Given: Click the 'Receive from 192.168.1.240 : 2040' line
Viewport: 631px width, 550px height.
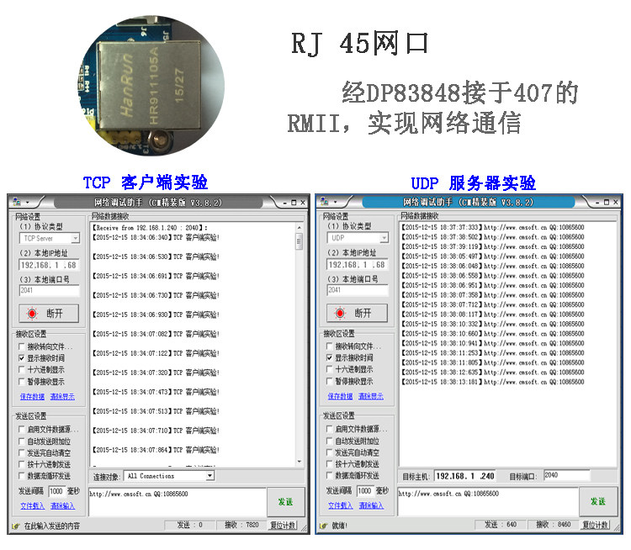Looking at the screenshot, I should coord(150,228).
